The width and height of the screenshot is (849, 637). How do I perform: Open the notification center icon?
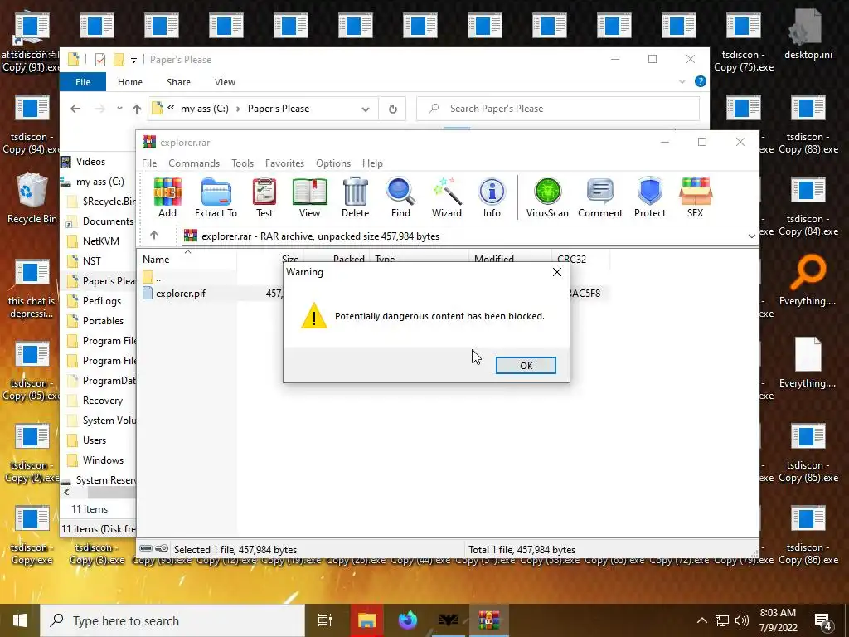coord(823,622)
